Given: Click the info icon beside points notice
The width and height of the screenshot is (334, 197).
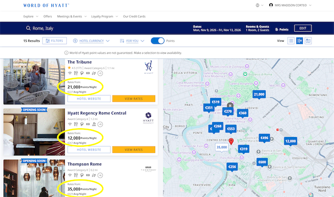Looking at the screenshot, I should (x=66, y=53).
